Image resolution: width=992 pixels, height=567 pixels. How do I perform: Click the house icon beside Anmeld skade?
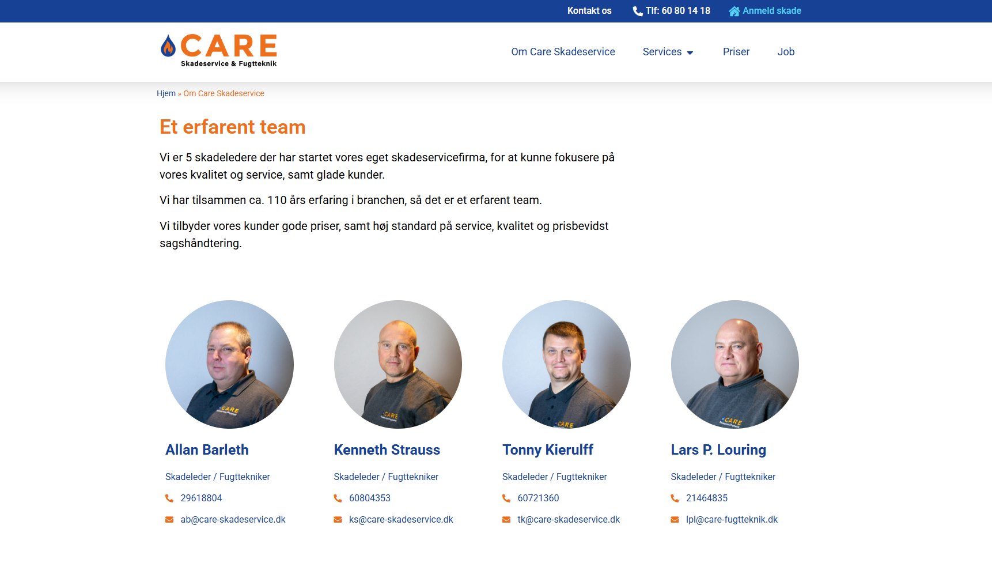point(734,12)
